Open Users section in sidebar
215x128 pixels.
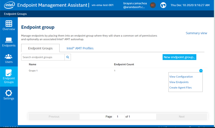pos(9,59)
